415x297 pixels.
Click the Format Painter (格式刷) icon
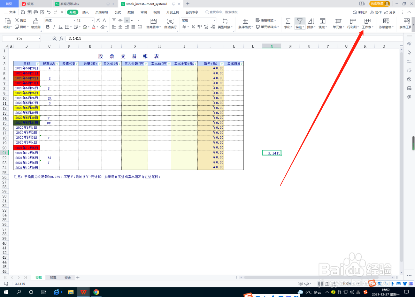[x=36, y=21]
